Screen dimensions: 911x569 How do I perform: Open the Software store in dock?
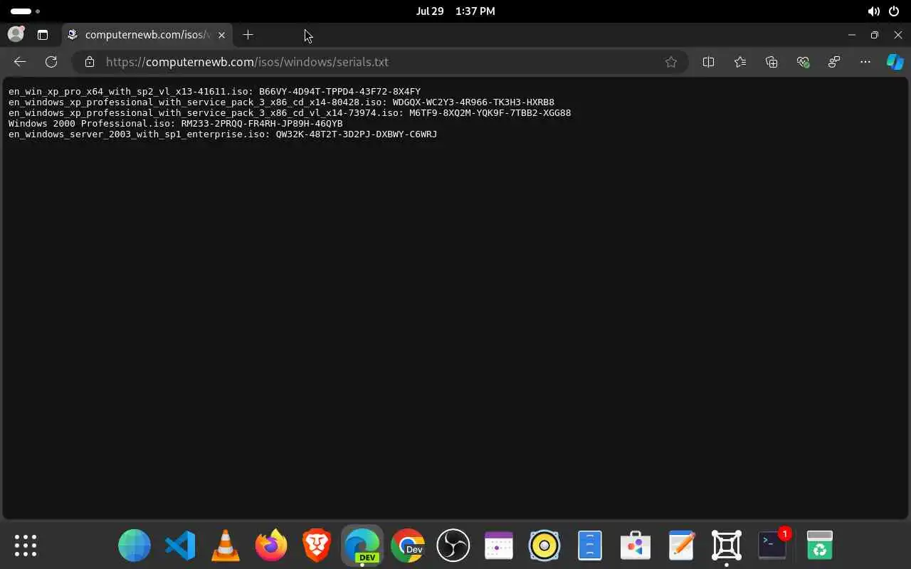point(636,546)
